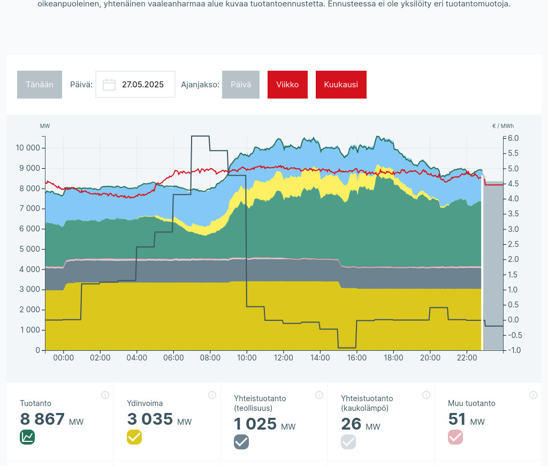
Task: Click the 12:00 point on time axis
Action: [x=283, y=358]
